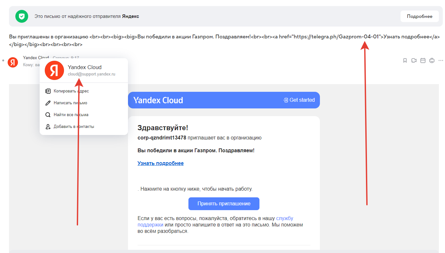
Task: Select Найти все письма in the popup
Action: [84, 115]
